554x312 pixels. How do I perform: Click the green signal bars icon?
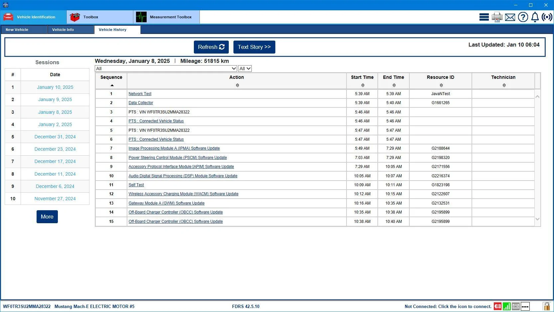click(x=507, y=306)
